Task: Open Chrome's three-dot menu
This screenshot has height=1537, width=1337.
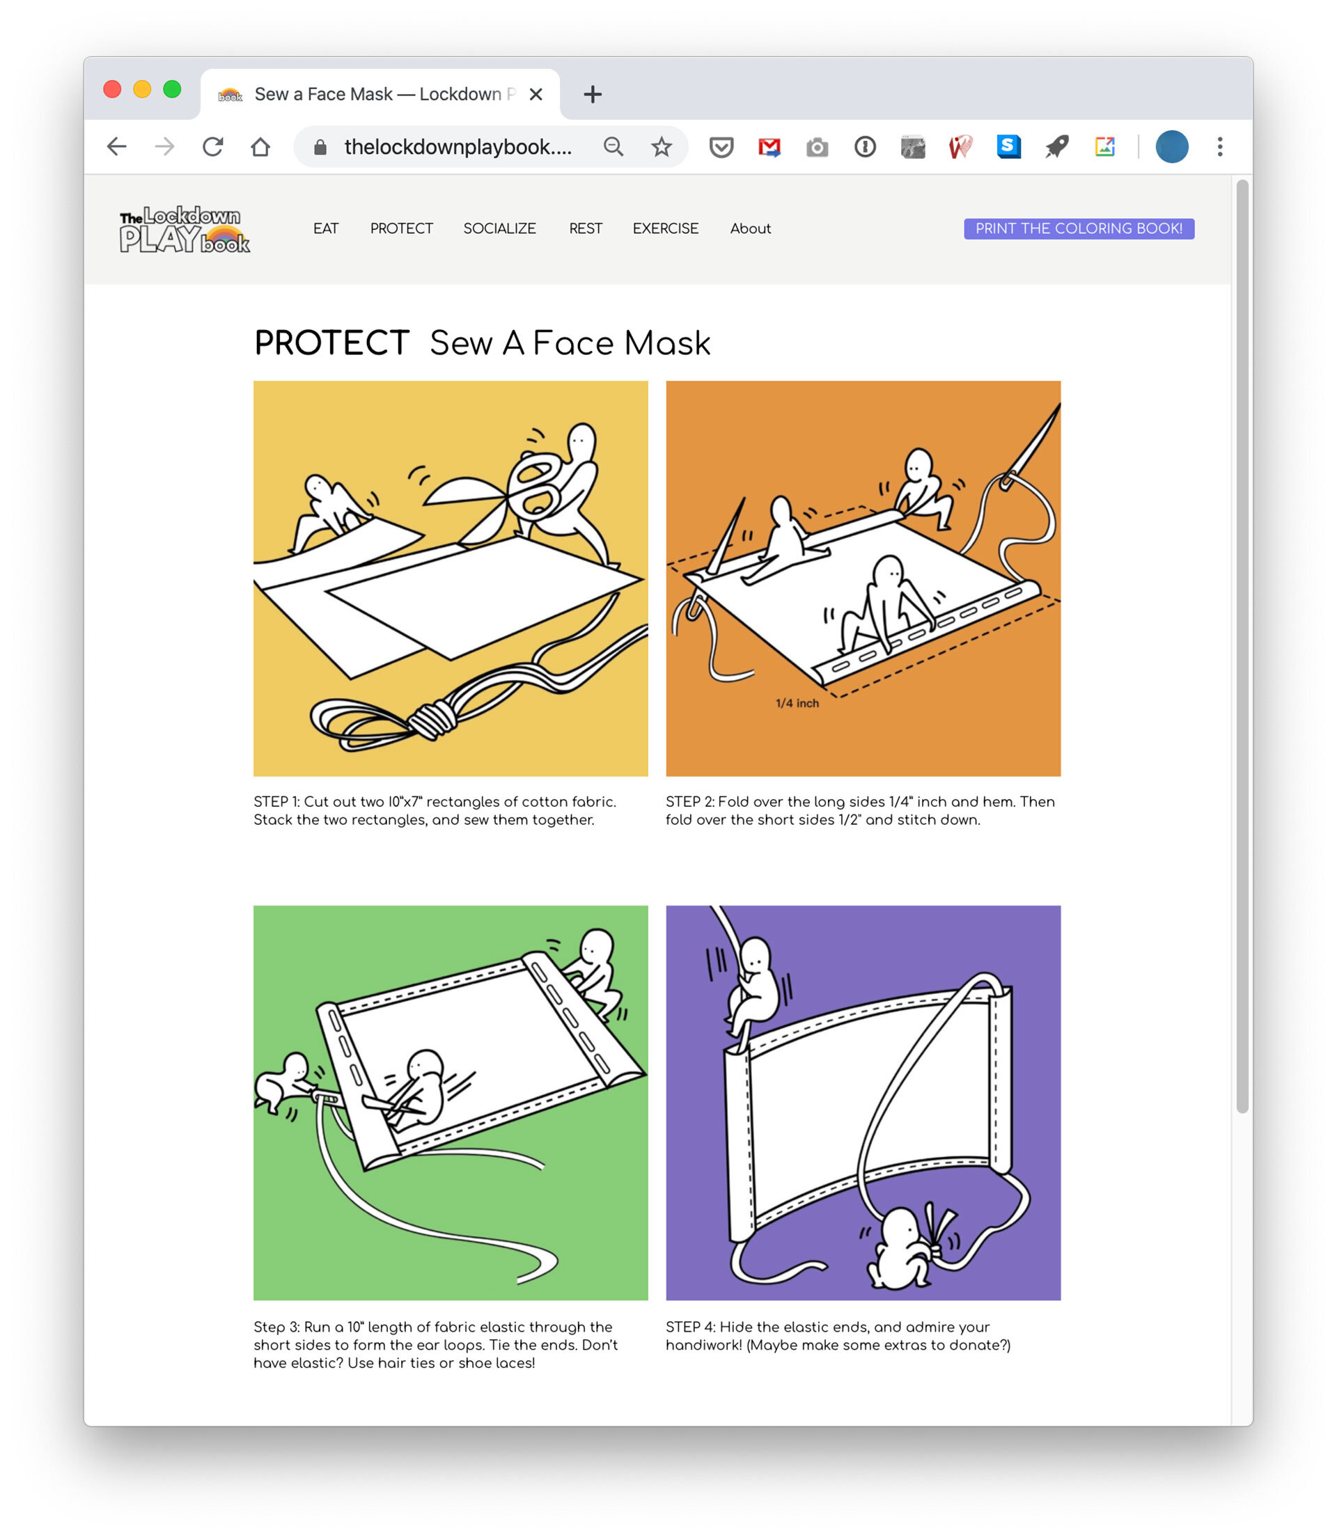Action: pyautogui.click(x=1220, y=147)
